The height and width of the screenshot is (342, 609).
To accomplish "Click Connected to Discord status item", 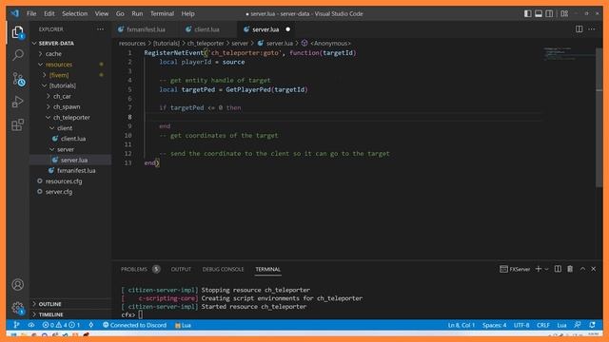I will [x=134, y=325].
